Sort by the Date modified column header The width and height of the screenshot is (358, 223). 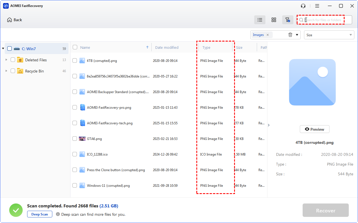pyautogui.click(x=167, y=47)
